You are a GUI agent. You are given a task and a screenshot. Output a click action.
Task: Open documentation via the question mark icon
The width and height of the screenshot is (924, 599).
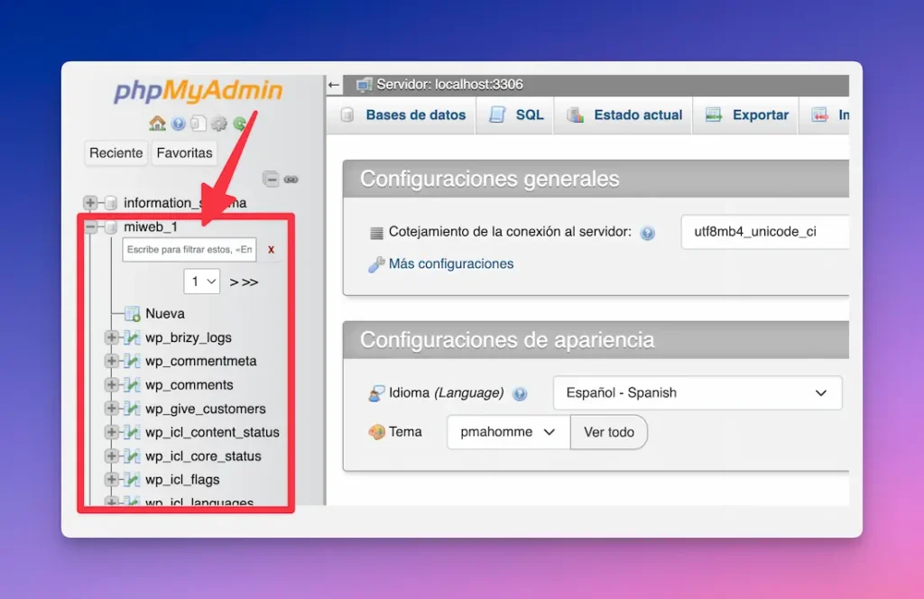pyautogui.click(x=178, y=124)
